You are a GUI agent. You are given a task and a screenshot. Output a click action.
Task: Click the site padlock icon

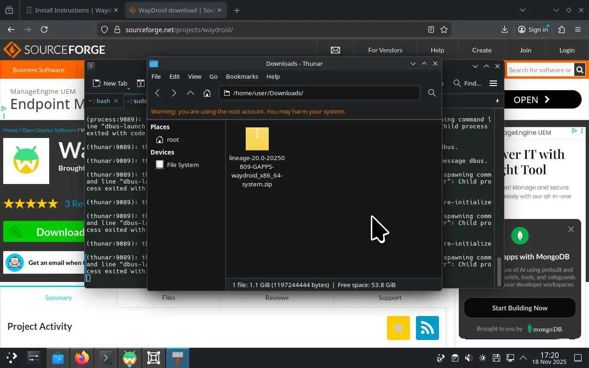click(117, 29)
